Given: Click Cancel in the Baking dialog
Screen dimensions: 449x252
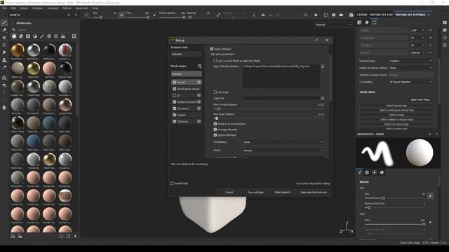Looking at the screenshot, I should [229, 192].
